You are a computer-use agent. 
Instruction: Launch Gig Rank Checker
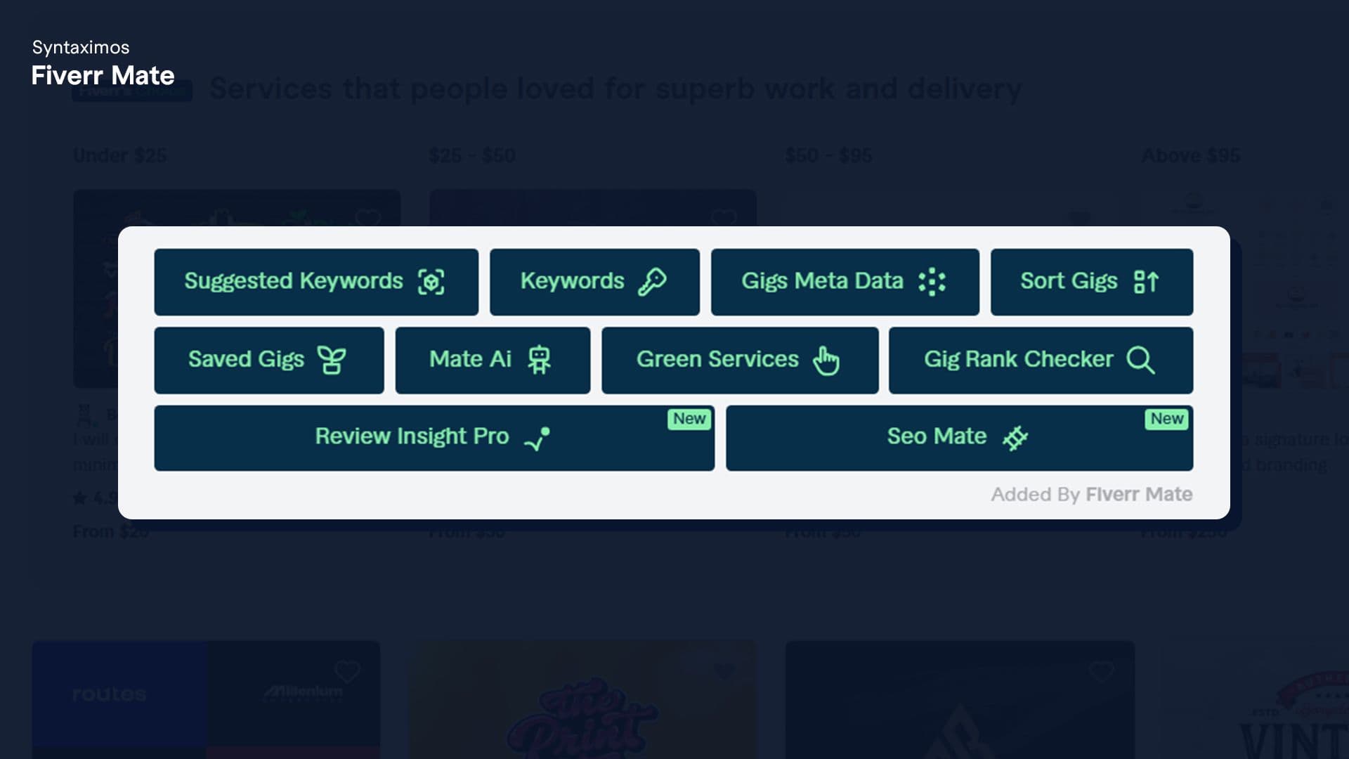(1041, 360)
